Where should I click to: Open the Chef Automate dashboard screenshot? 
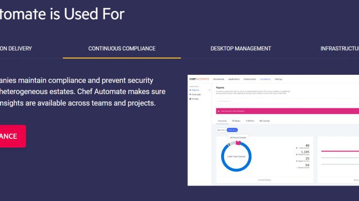tap(273, 130)
